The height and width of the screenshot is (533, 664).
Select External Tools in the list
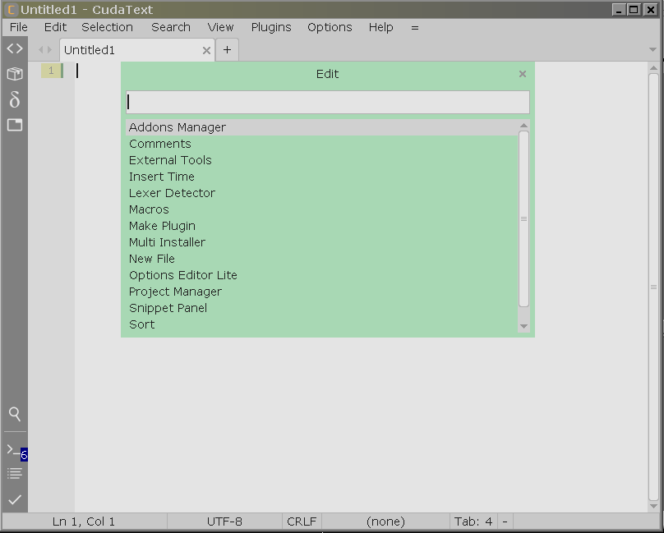pyautogui.click(x=322, y=160)
